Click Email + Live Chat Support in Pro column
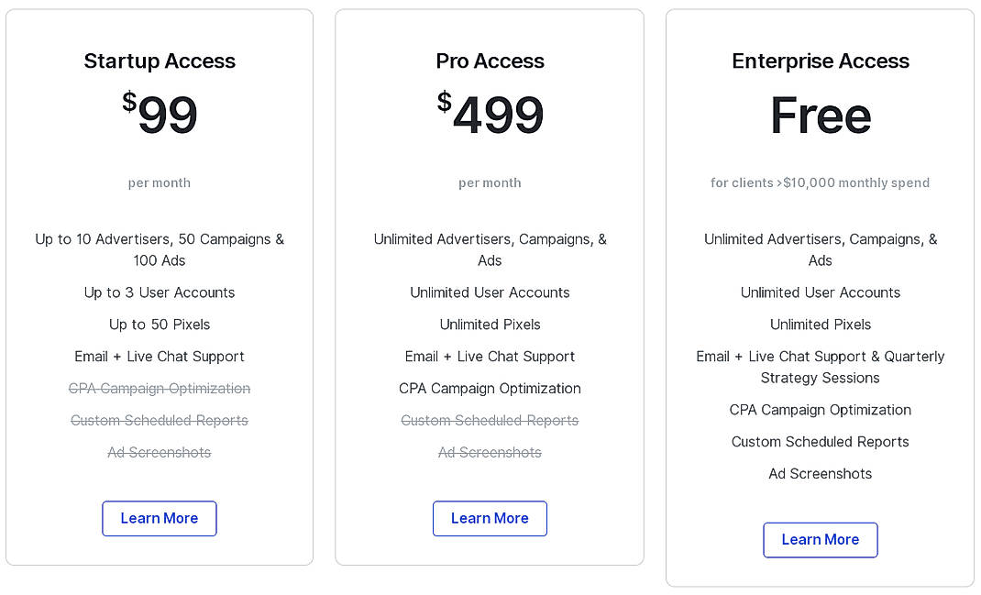The height and width of the screenshot is (595, 981). (490, 356)
